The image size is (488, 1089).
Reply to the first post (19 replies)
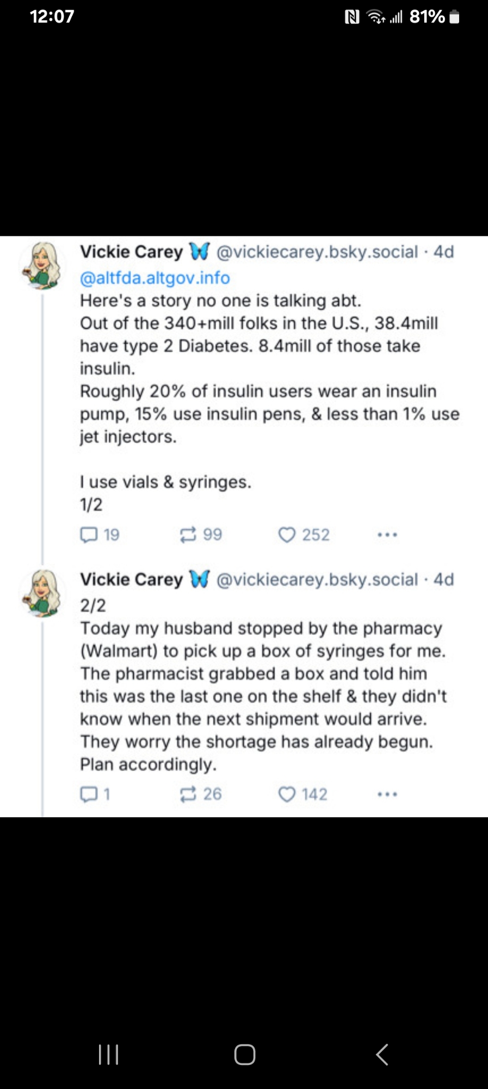pyautogui.click(x=89, y=535)
